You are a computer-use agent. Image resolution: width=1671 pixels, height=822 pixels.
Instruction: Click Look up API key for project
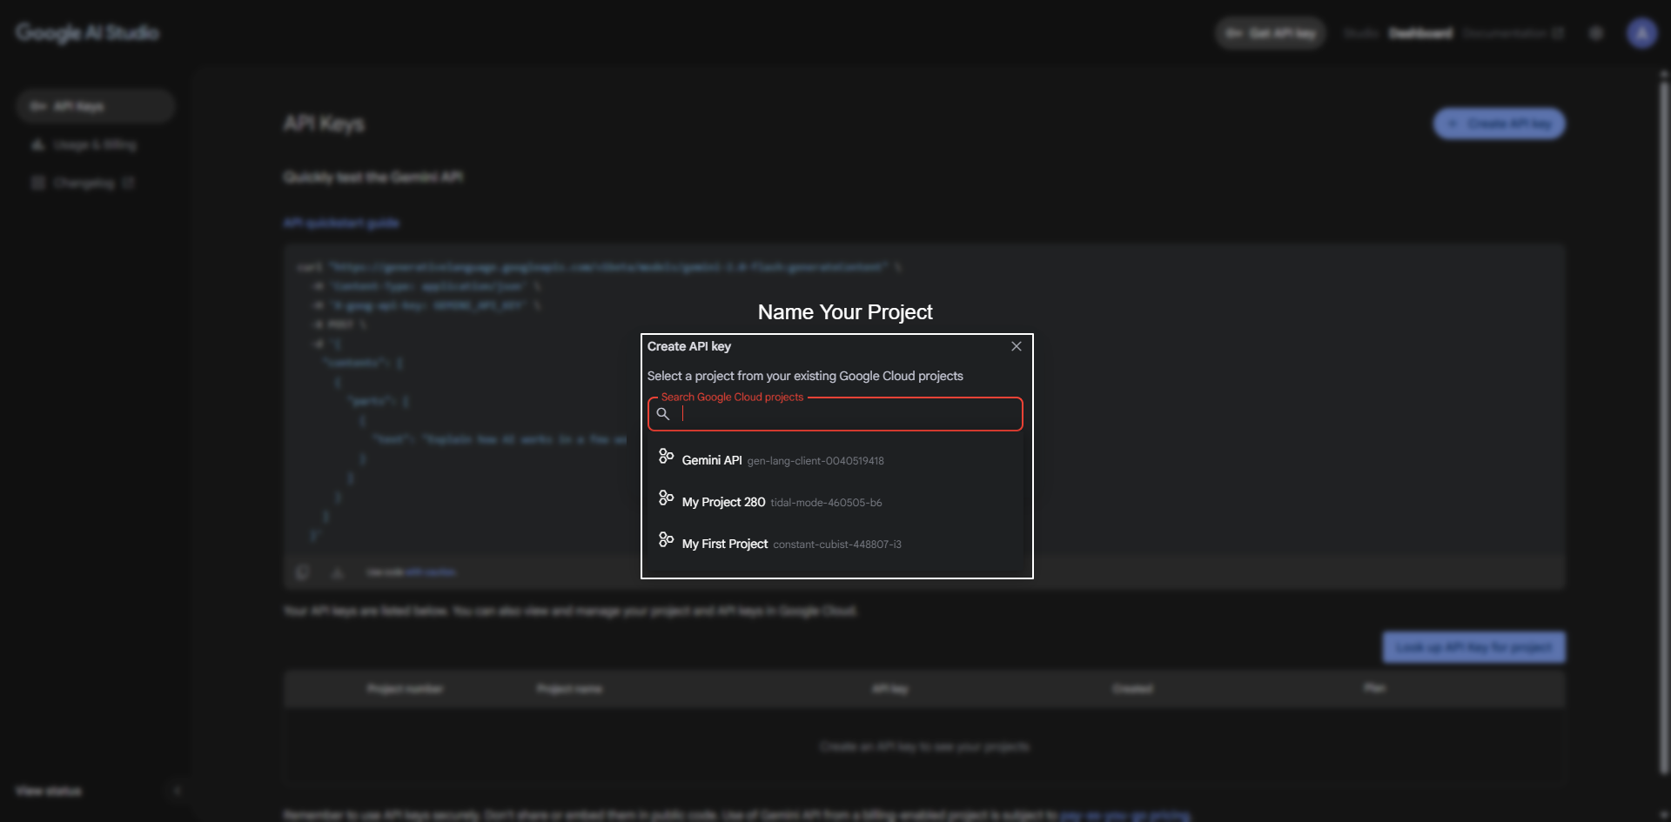click(1474, 647)
